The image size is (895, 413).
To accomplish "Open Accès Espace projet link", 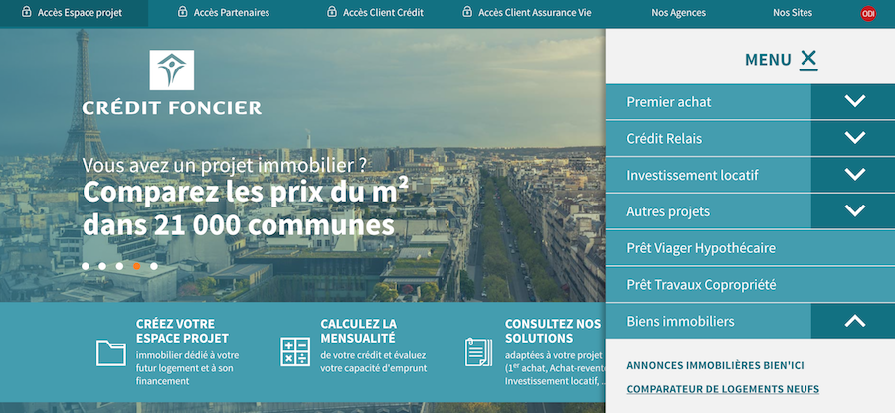I will coord(80,13).
